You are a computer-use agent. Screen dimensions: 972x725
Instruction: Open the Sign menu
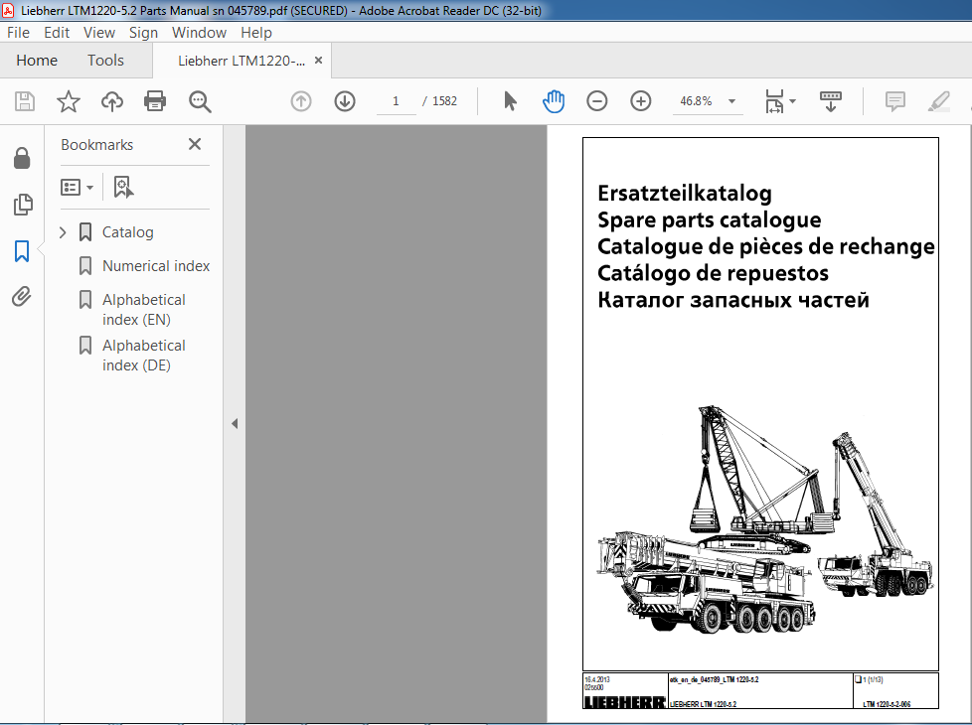(x=143, y=32)
